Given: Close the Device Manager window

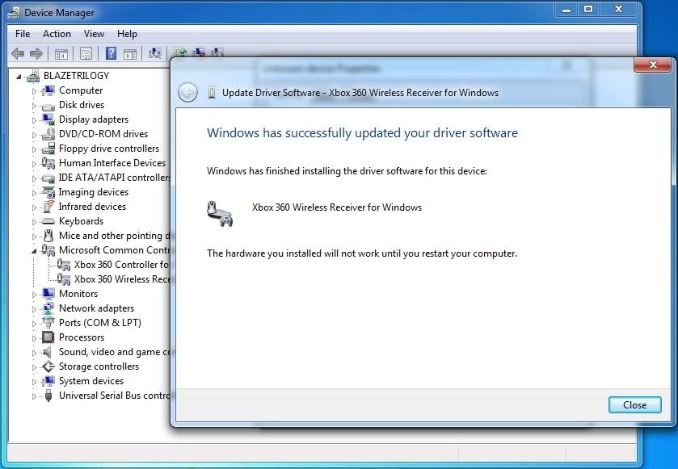Looking at the screenshot, I should pos(618,10).
